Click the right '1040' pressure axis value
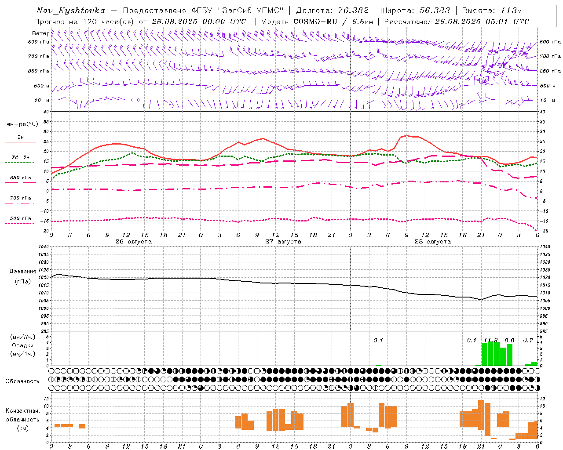Viewport: 563px width, 450px height. [545, 247]
